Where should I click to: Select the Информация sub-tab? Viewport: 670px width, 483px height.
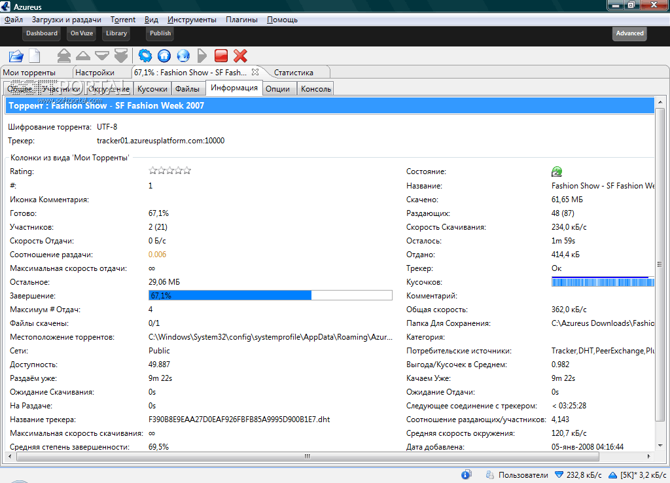[234, 88]
